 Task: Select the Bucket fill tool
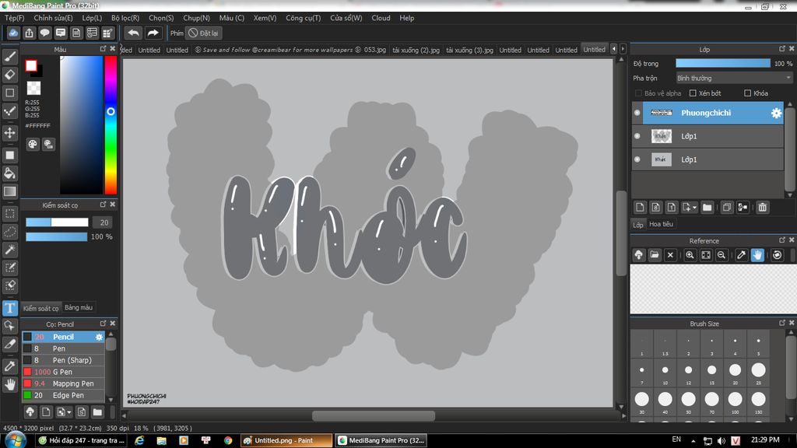tap(9, 173)
